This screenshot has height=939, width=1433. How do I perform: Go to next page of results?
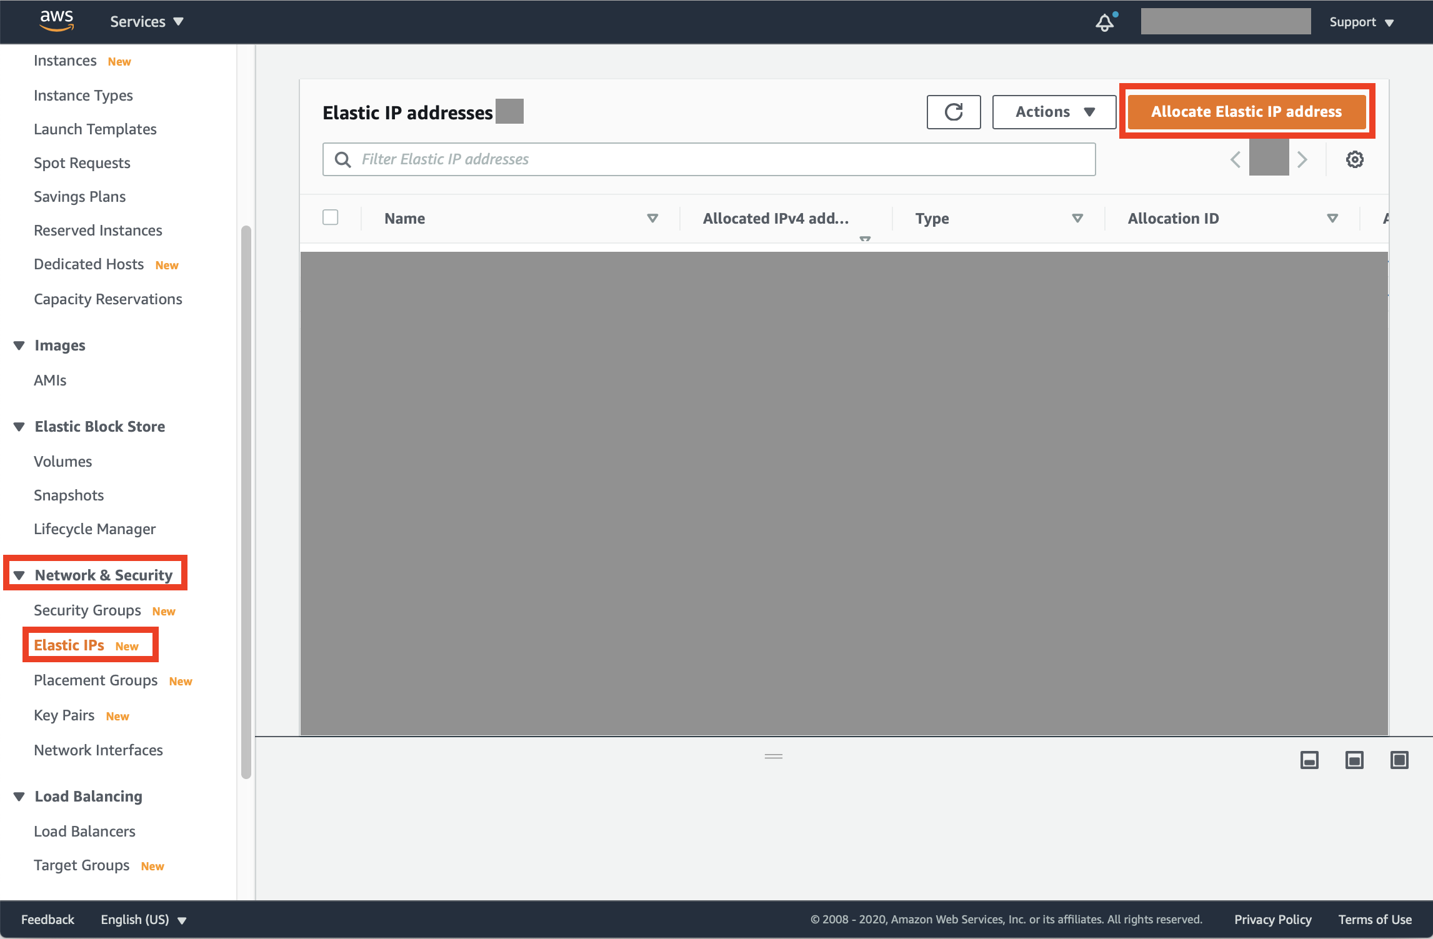[x=1302, y=159]
